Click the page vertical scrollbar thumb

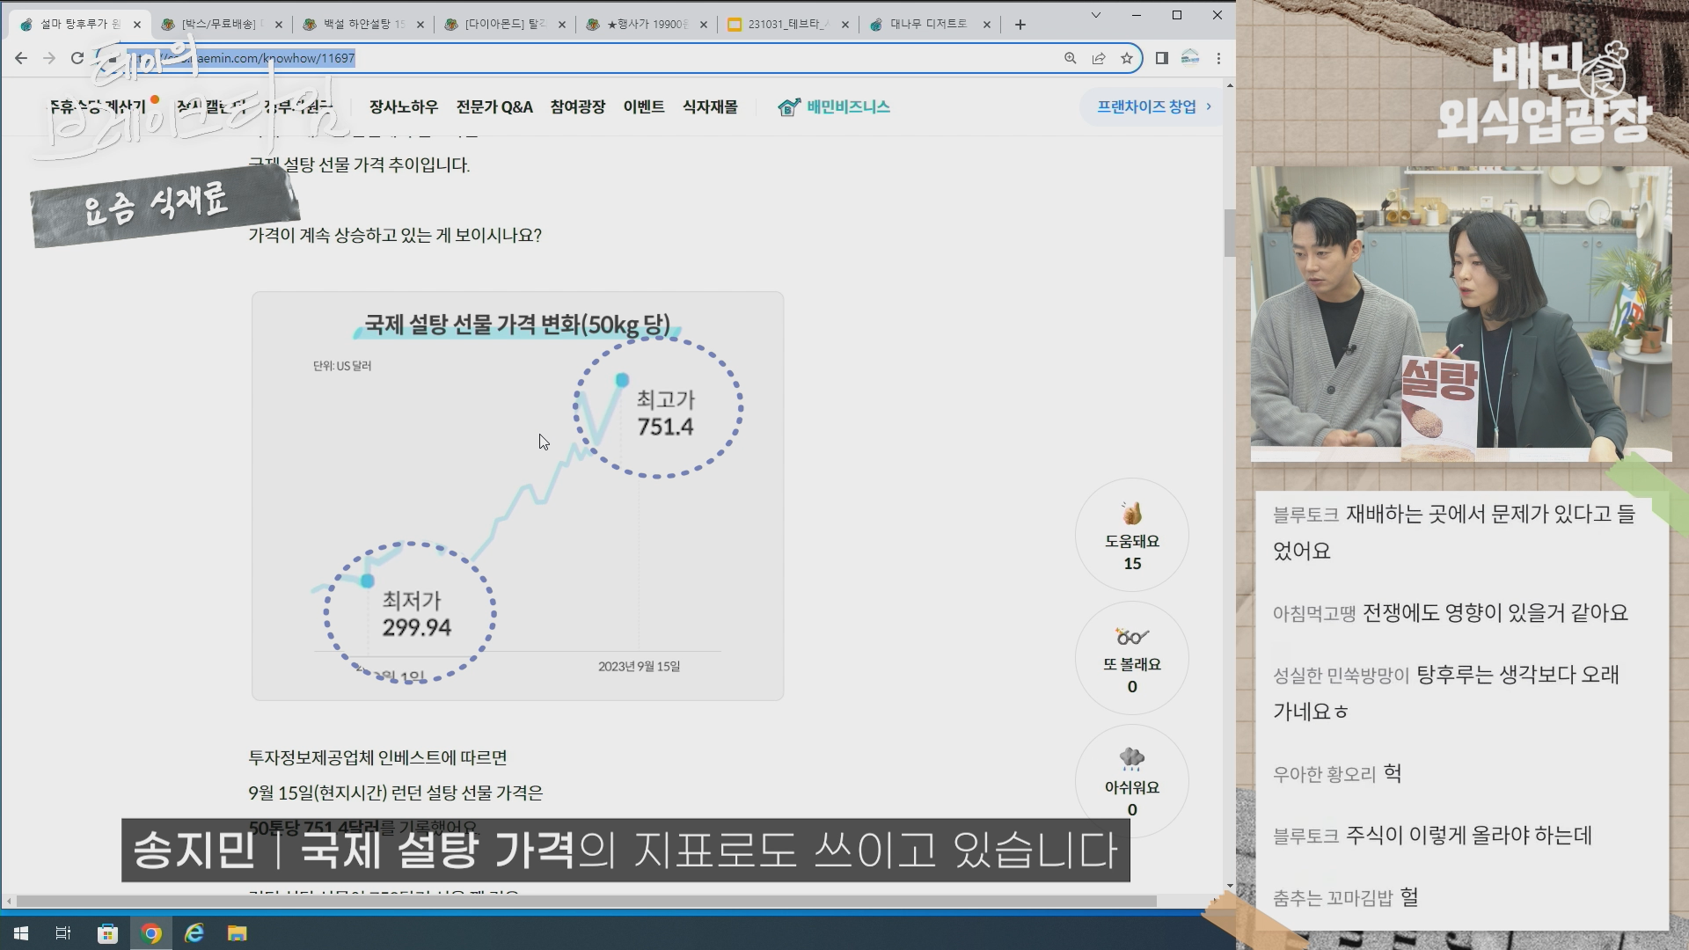[x=1229, y=233]
